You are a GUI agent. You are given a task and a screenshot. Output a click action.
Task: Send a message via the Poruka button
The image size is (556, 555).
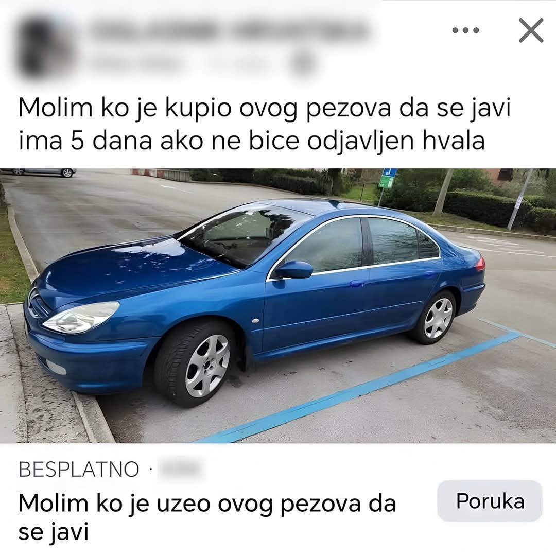tap(490, 501)
